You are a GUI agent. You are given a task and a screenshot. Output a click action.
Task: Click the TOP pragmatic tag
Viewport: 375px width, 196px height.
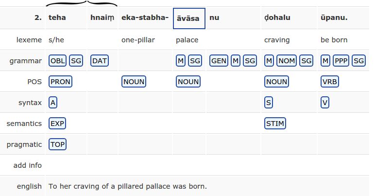(57, 144)
